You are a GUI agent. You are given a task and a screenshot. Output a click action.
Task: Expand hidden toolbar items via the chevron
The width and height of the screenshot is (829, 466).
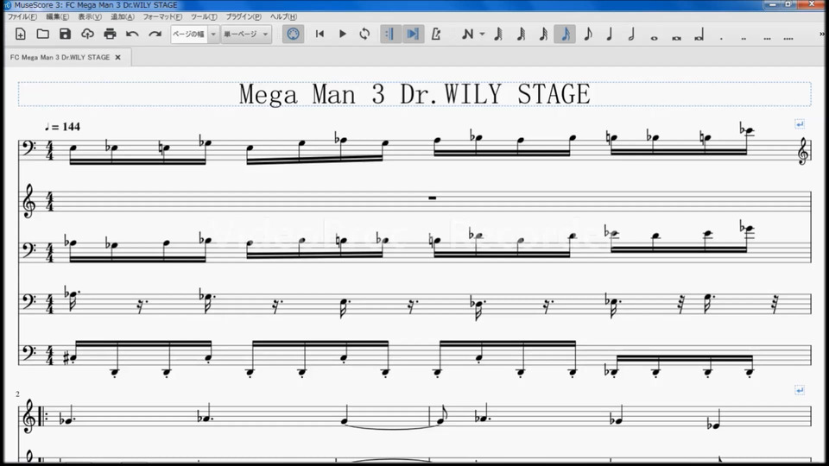821,35
